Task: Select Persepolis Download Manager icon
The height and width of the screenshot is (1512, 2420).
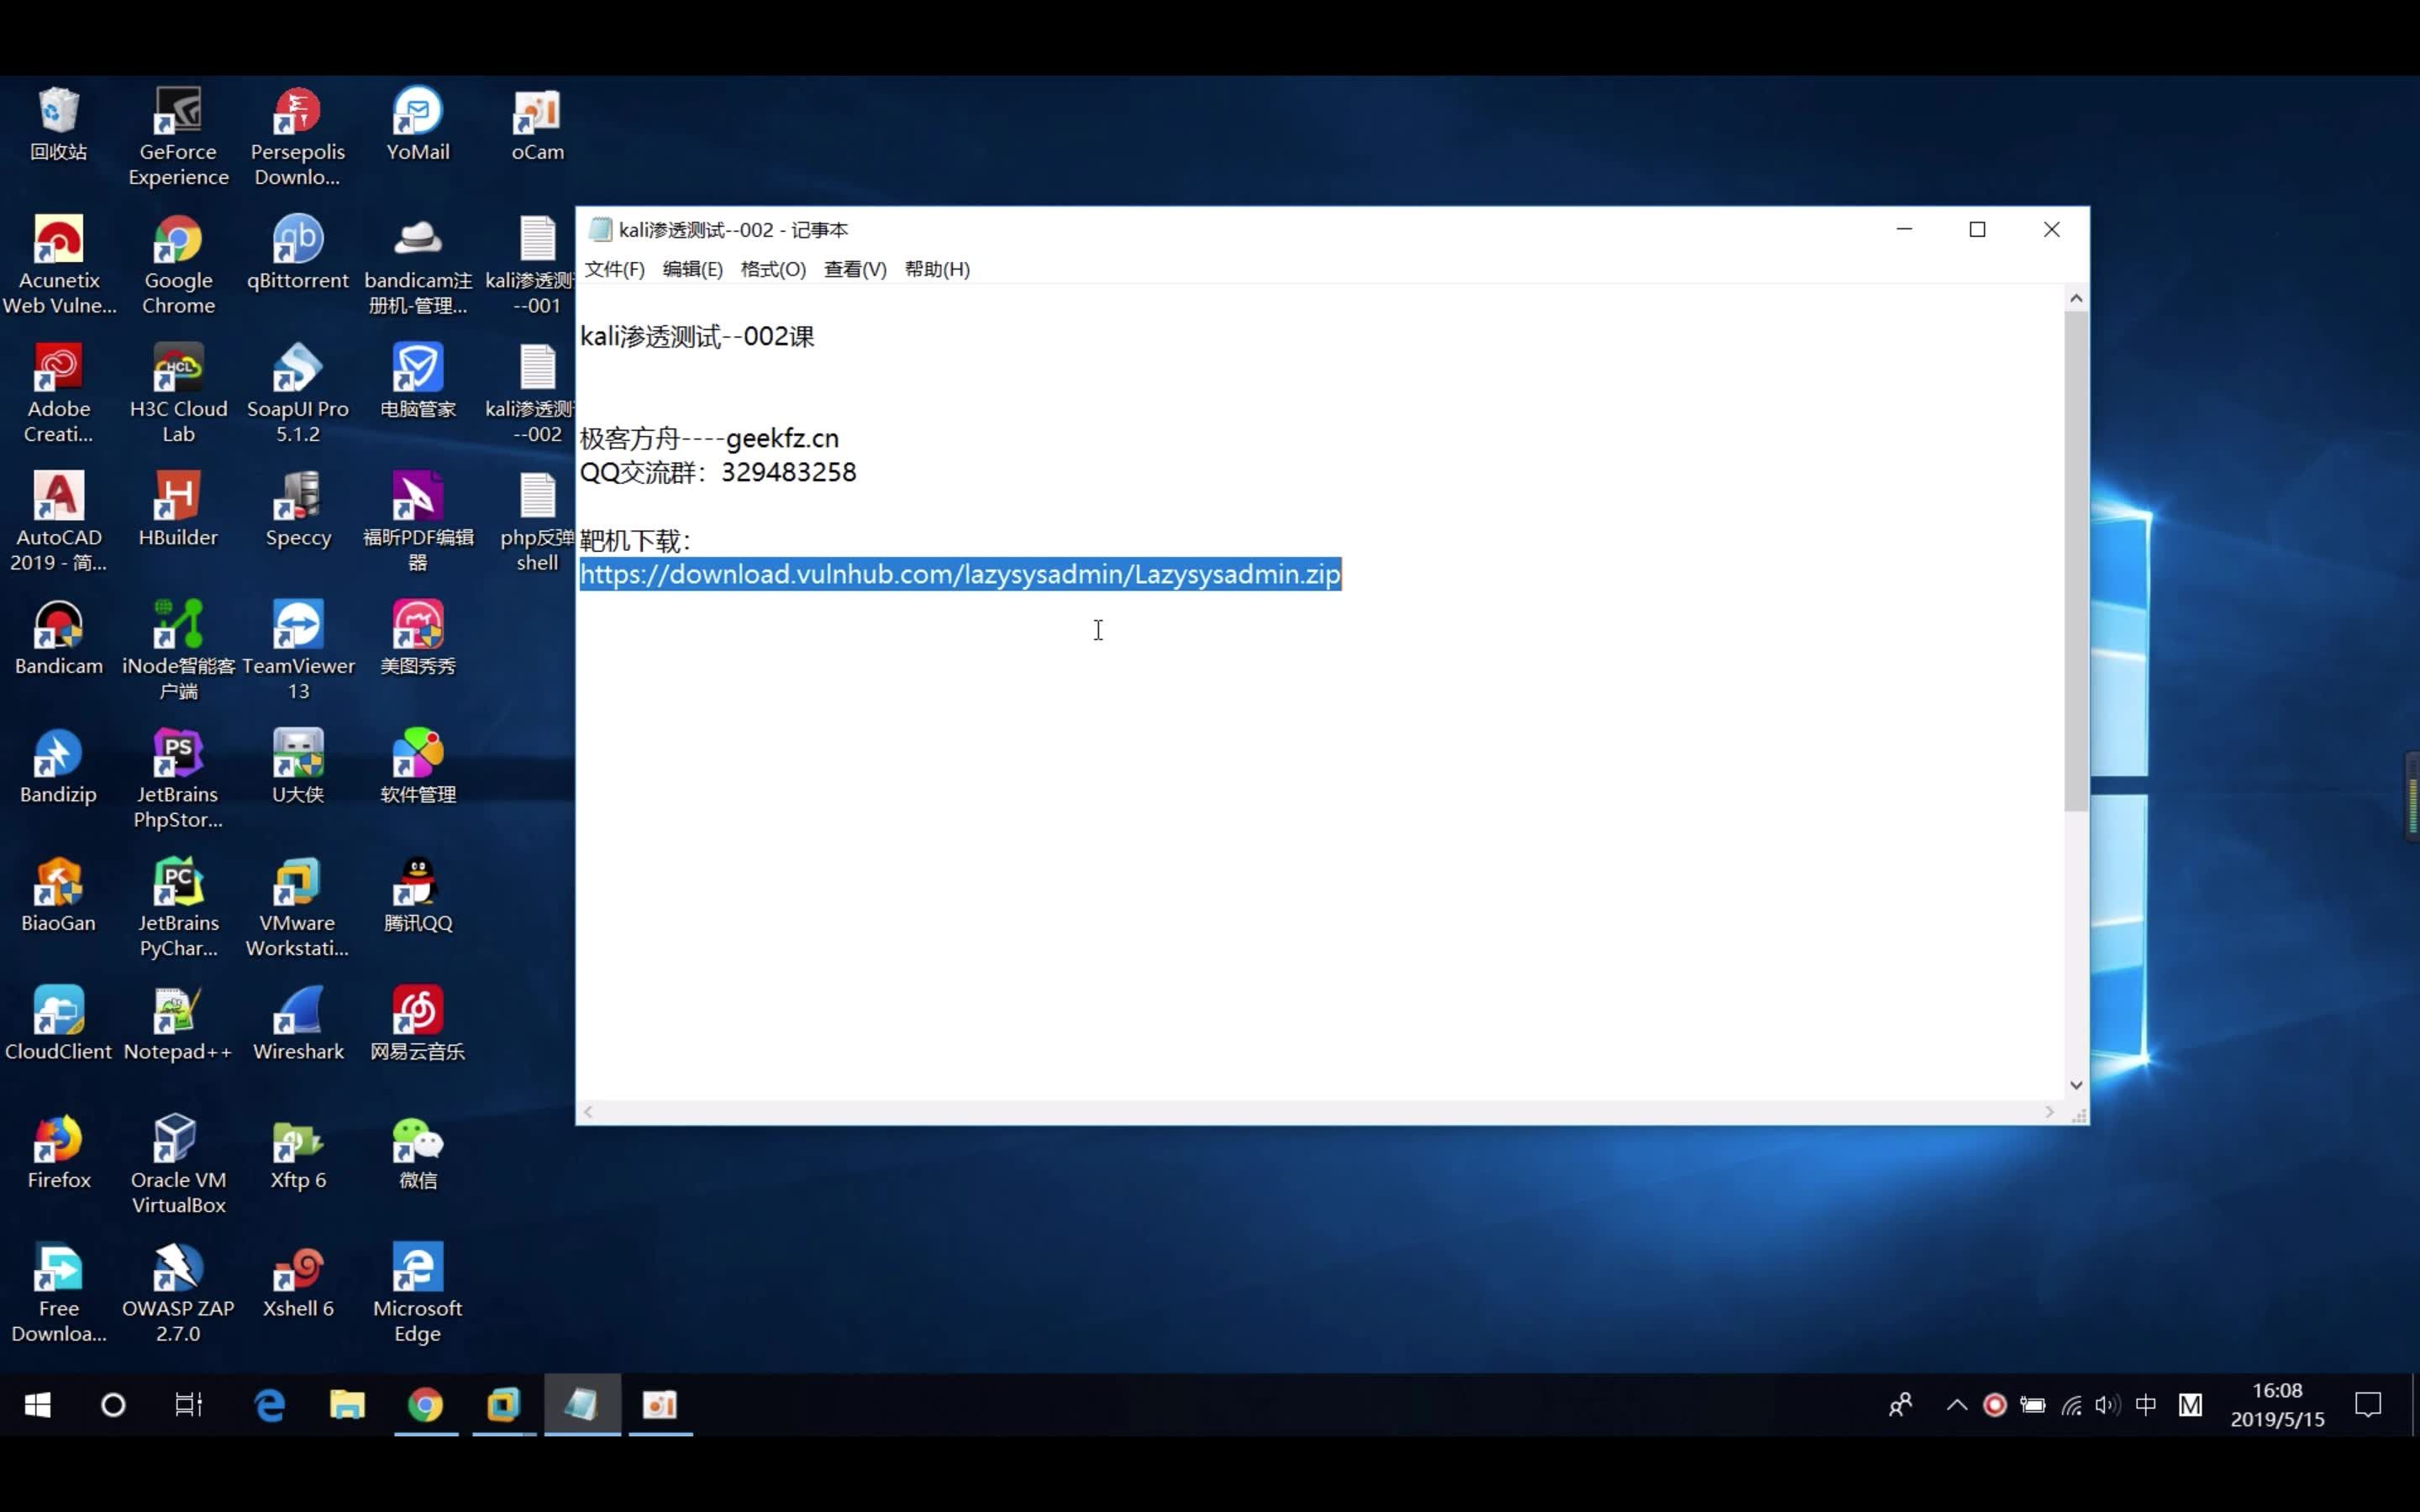Action: 297,137
